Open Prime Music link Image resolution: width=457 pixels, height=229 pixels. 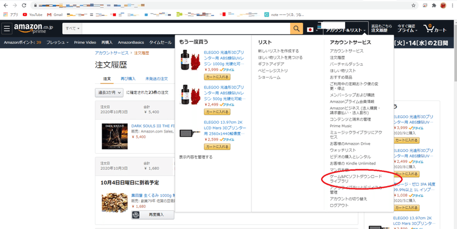[340, 126]
